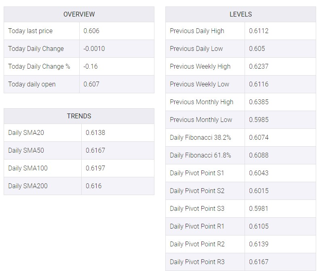Select the Previous Monthly High value 0.6385
Viewport: 321px width, 271px height.
point(259,102)
